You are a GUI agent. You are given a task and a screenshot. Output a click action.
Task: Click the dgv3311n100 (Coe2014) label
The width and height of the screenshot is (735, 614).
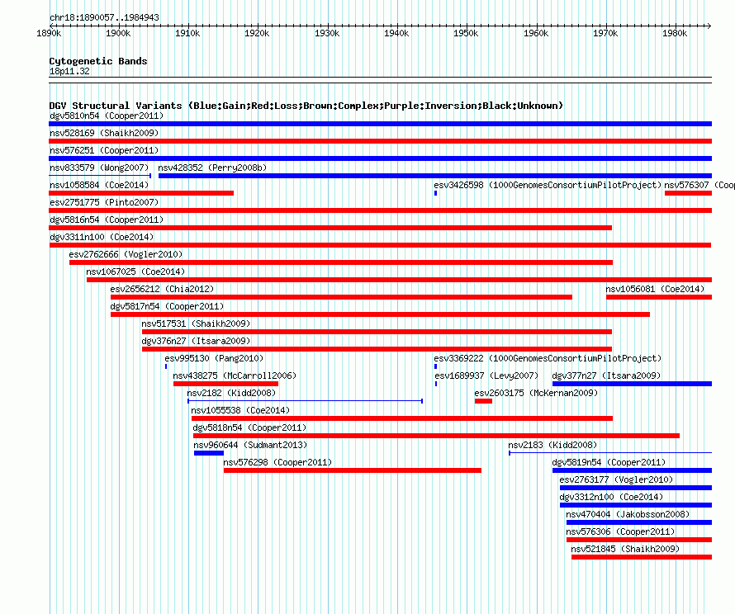click(x=102, y=237)
